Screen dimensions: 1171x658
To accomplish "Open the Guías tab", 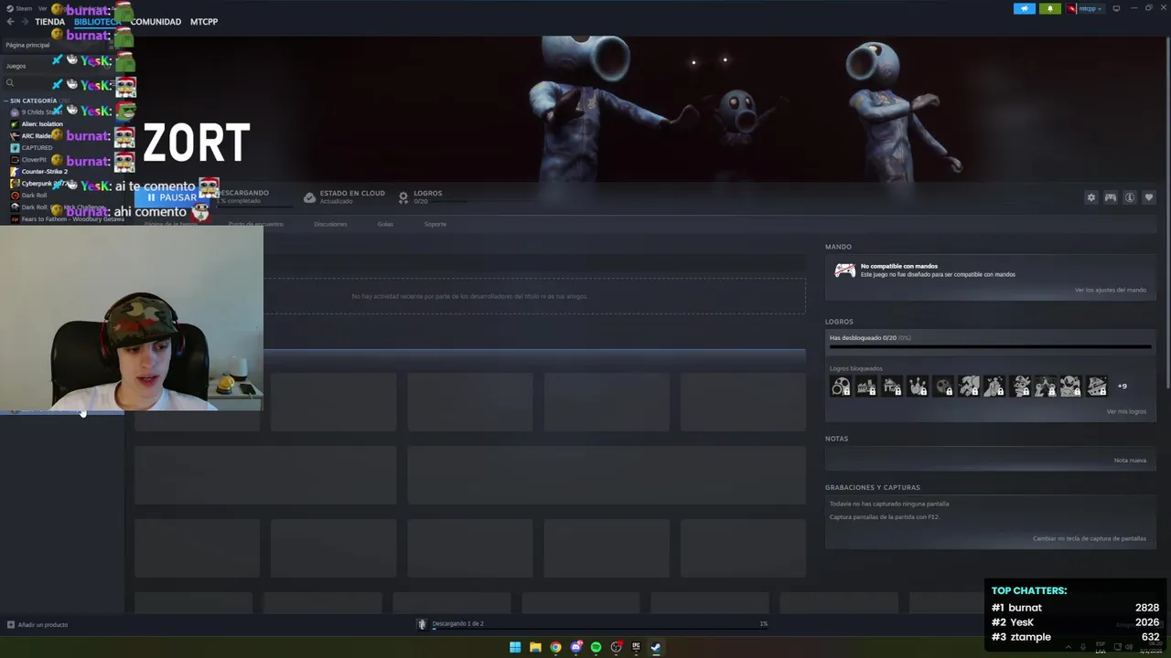I will pos(385,224).
